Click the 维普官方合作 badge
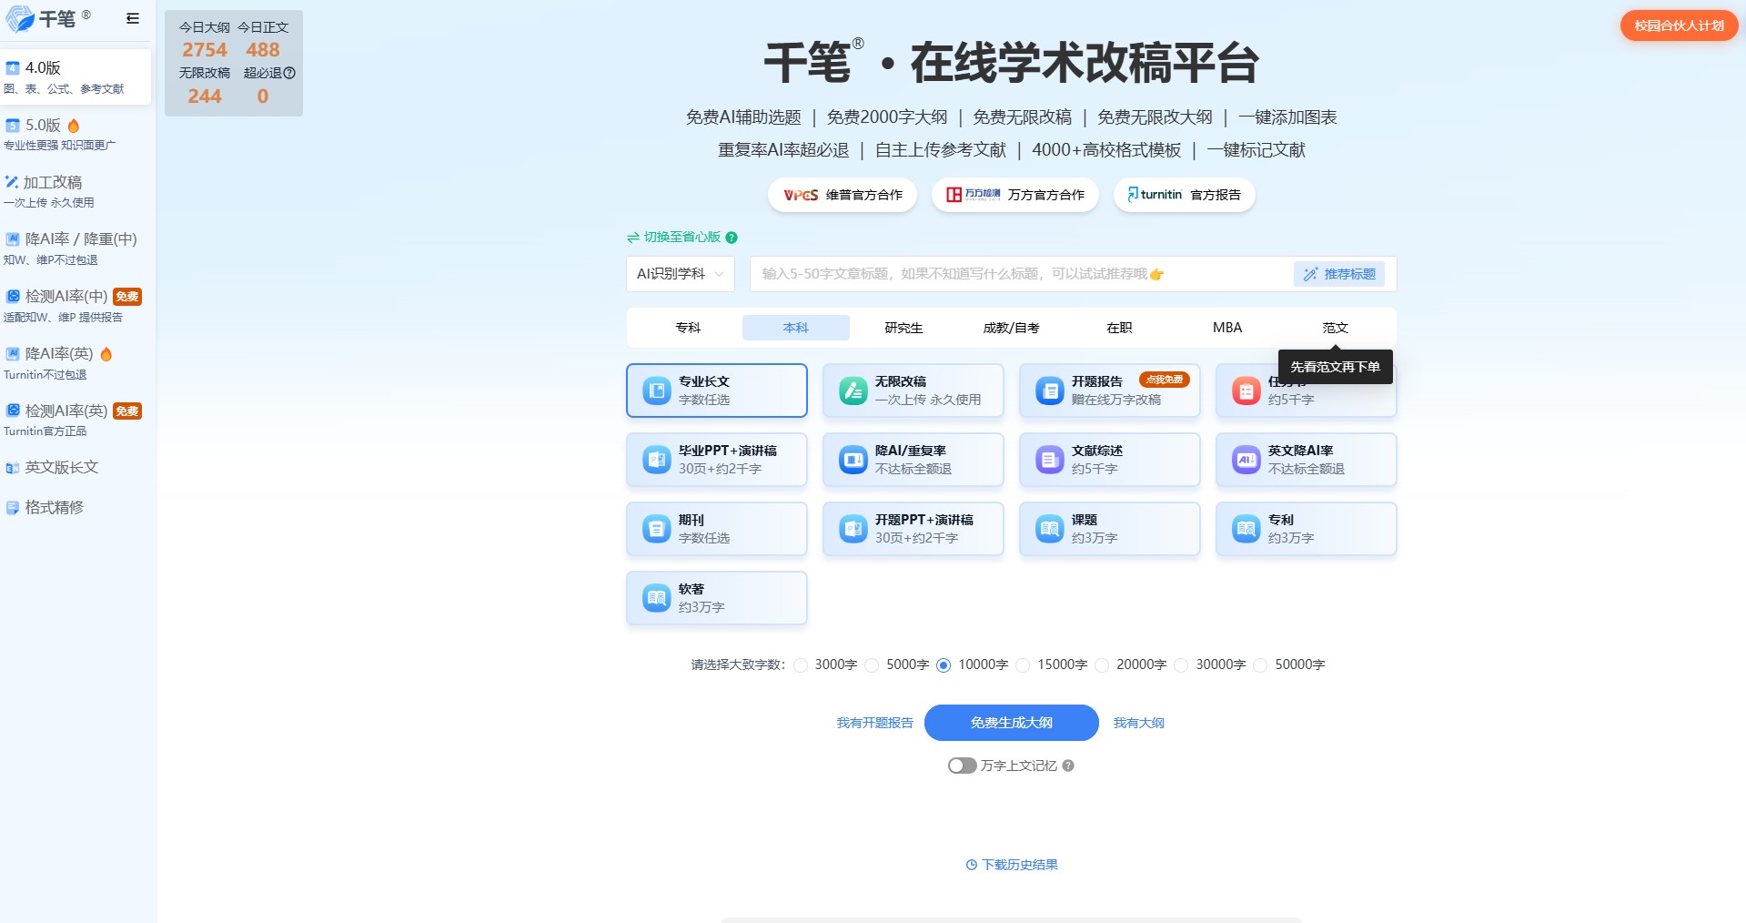Image resolution: width=1746 pixels, height=923 pixels. pos(843,195)
